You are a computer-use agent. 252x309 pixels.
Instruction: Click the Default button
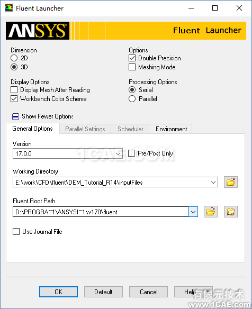103,292
